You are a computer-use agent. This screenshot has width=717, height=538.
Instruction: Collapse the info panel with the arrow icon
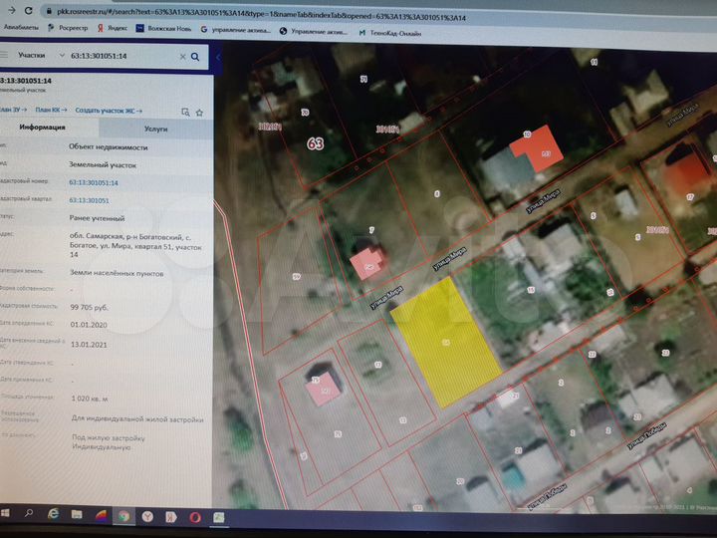click(218, 57)
